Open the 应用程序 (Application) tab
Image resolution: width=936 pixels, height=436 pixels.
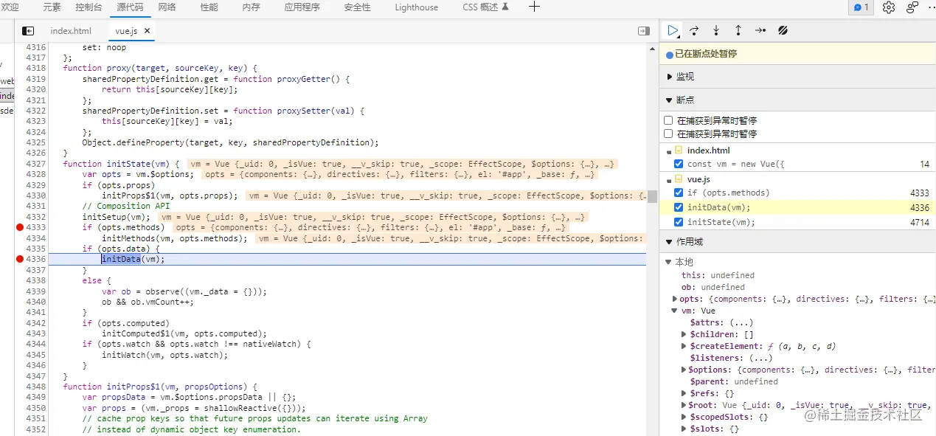302,7
